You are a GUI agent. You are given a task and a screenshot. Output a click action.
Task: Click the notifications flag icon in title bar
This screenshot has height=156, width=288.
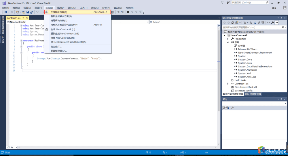222,2
